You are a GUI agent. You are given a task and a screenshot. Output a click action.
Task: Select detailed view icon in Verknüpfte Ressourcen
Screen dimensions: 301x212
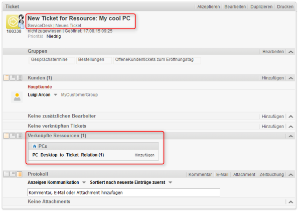[x=19, y=136]
